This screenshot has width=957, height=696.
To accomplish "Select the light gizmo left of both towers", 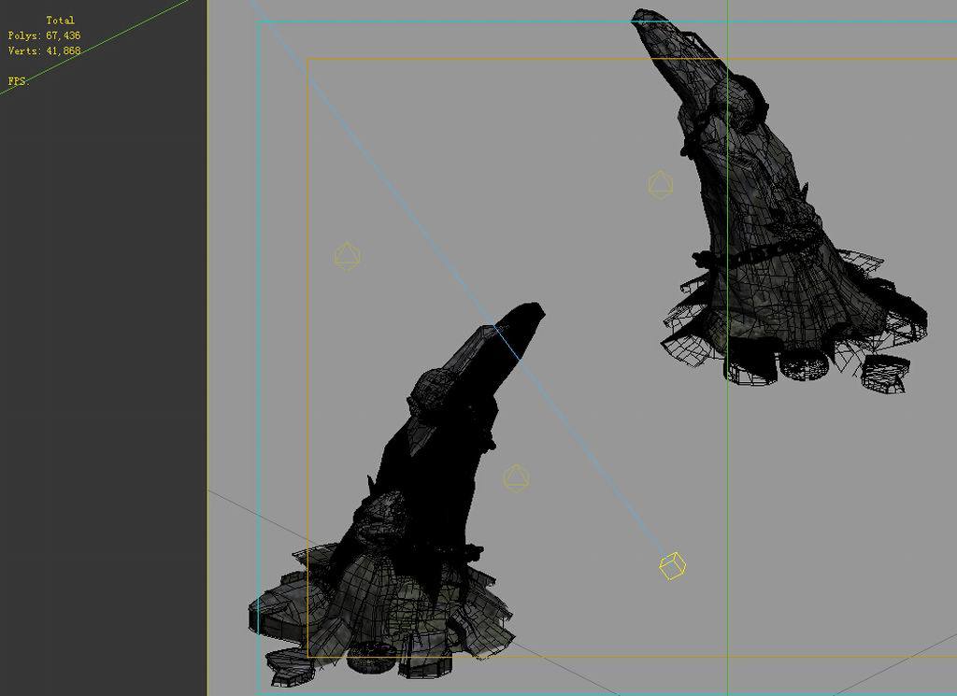I will click(x=347, y=256).
